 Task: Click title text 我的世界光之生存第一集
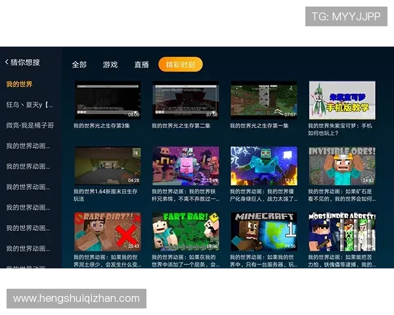pyautogui.click(x=259, y=125)
